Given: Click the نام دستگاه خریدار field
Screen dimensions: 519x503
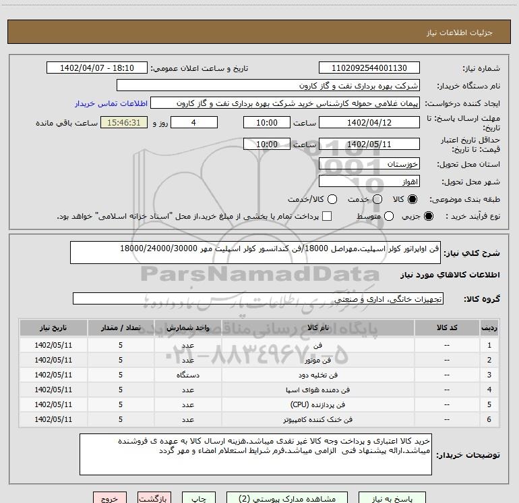Looking at the screenshot, I should pos(268,86).
